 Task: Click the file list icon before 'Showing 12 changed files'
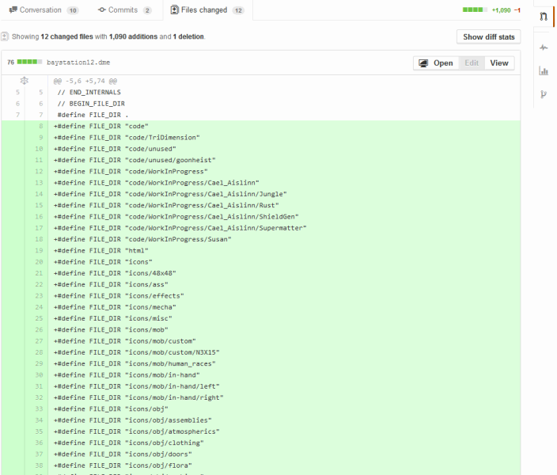pyautogui.click(x=5, y=36)
